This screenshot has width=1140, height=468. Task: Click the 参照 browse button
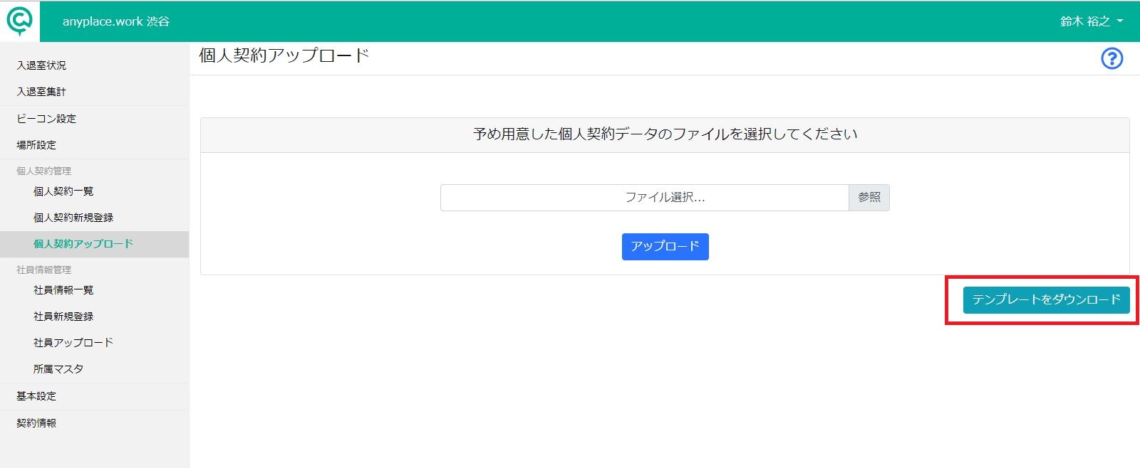pyautogui.click(x=869, y=198)
